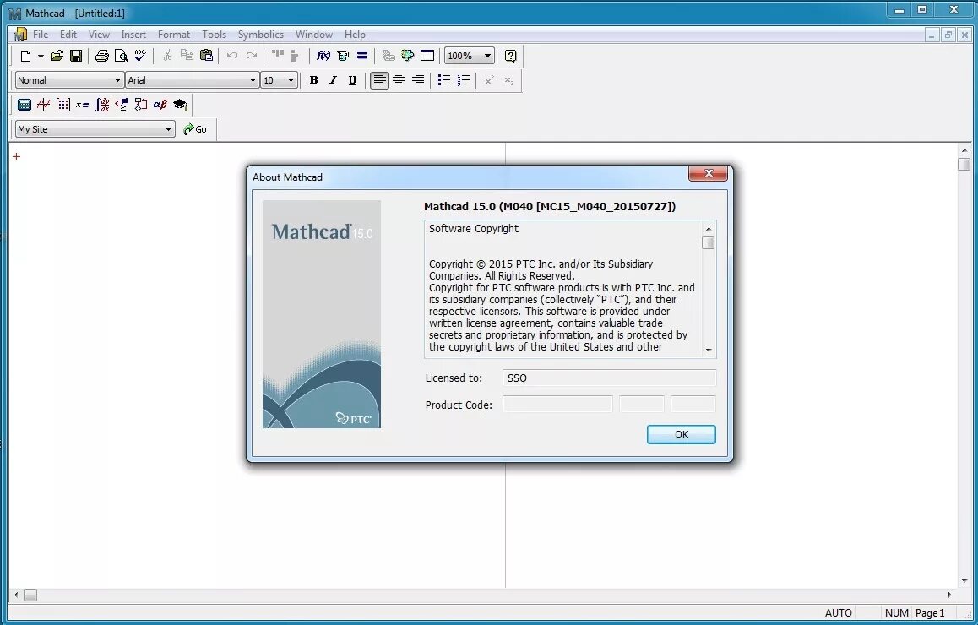Open the Help menu
This screenshot has height=625, width=978.
[x=355, y=35]
